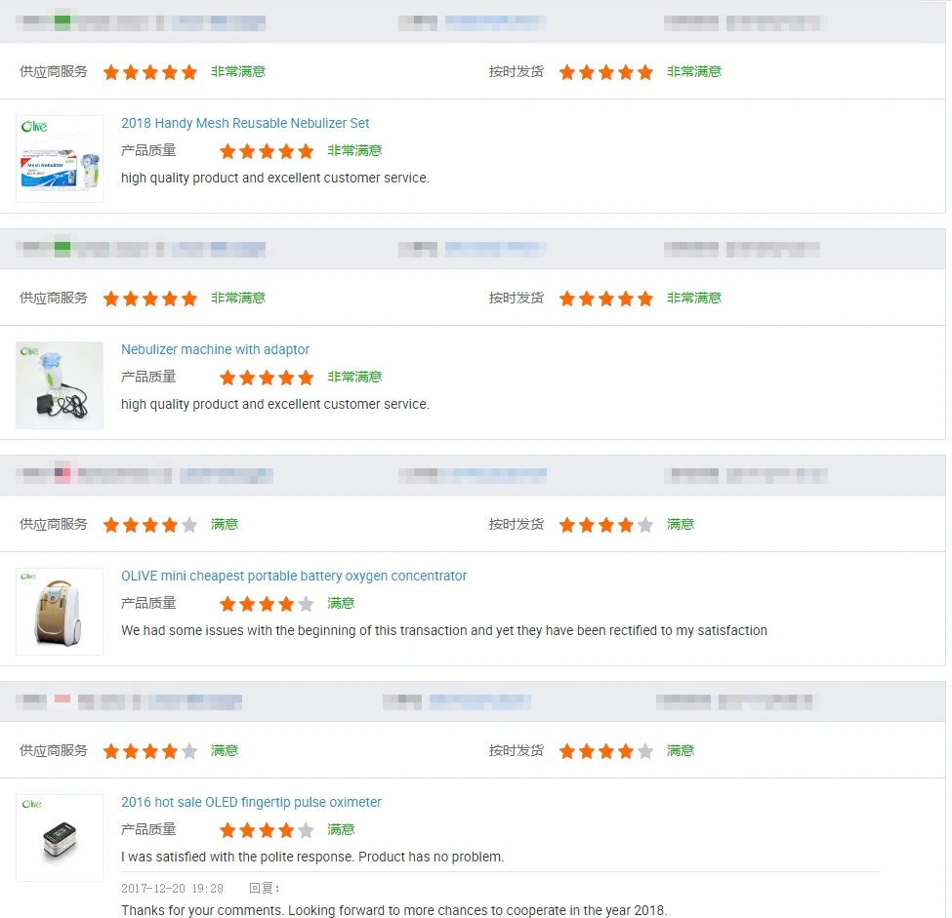
Task: Open the 2016 OLED fingertip pulse oximeter link
Action: (x=251, y=802)
